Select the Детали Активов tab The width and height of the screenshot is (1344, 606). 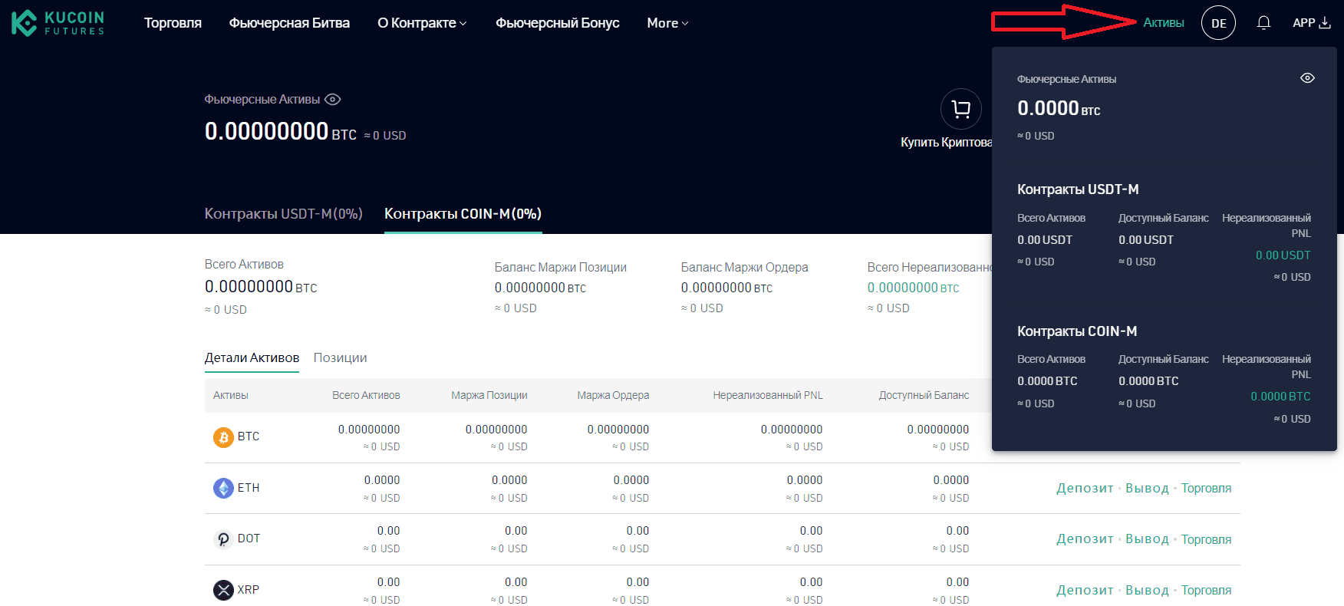click(252, 358)
